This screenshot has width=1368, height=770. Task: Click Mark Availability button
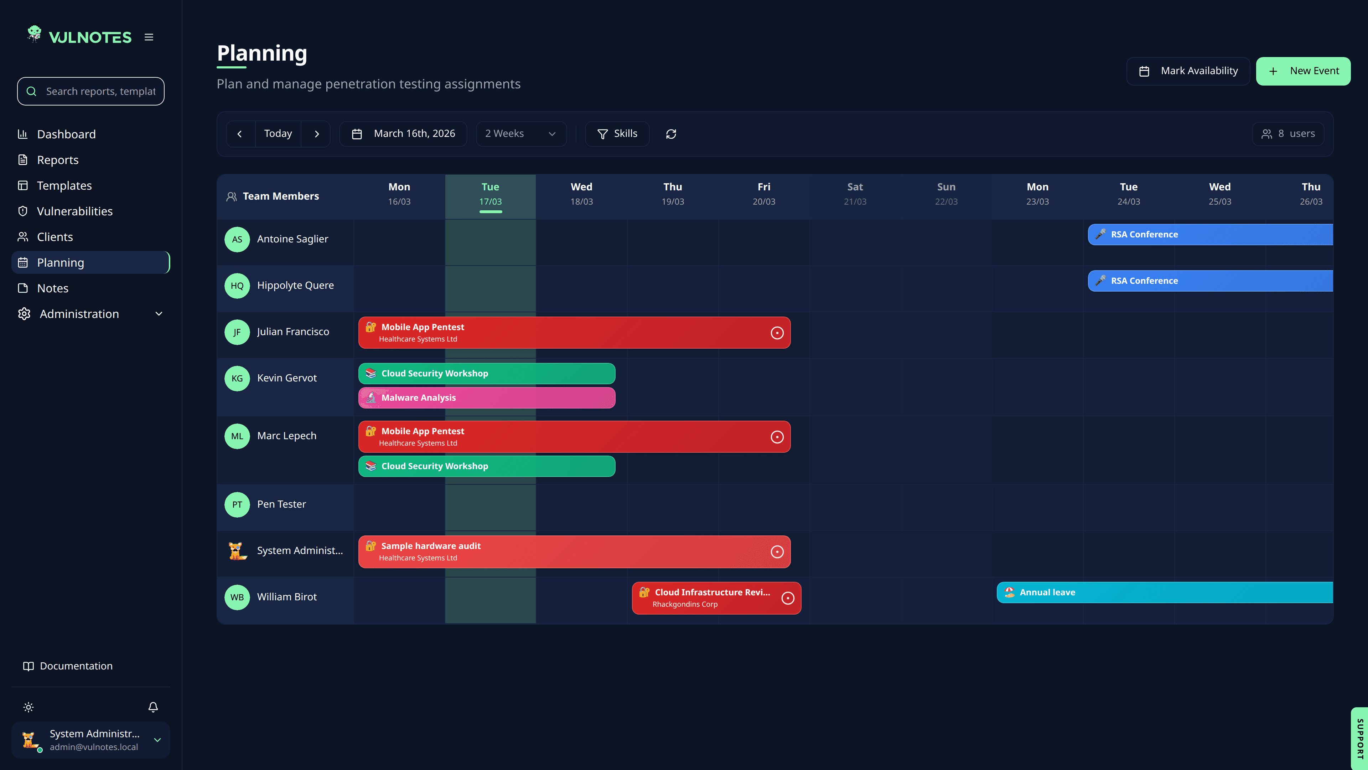[x=1188, y=71]
